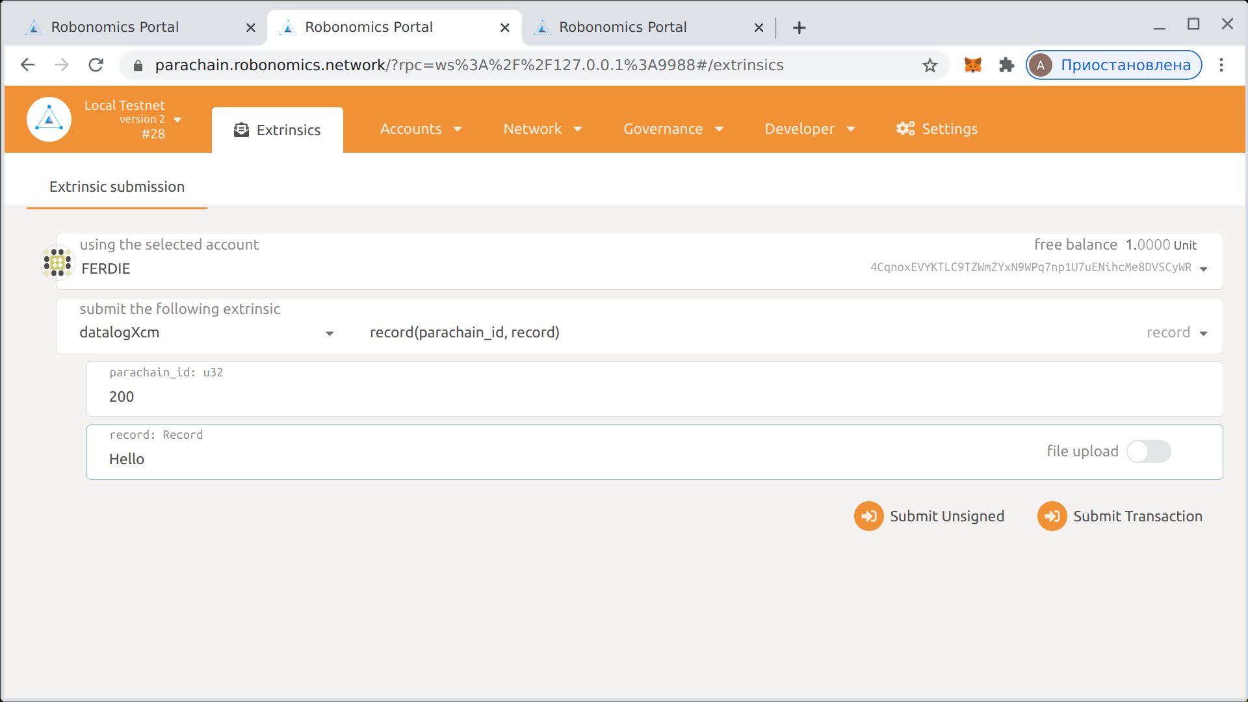Screen dimensions: 1248x702
Task: Open the Governance dropdown menu
Action: [x=673, y=129]
